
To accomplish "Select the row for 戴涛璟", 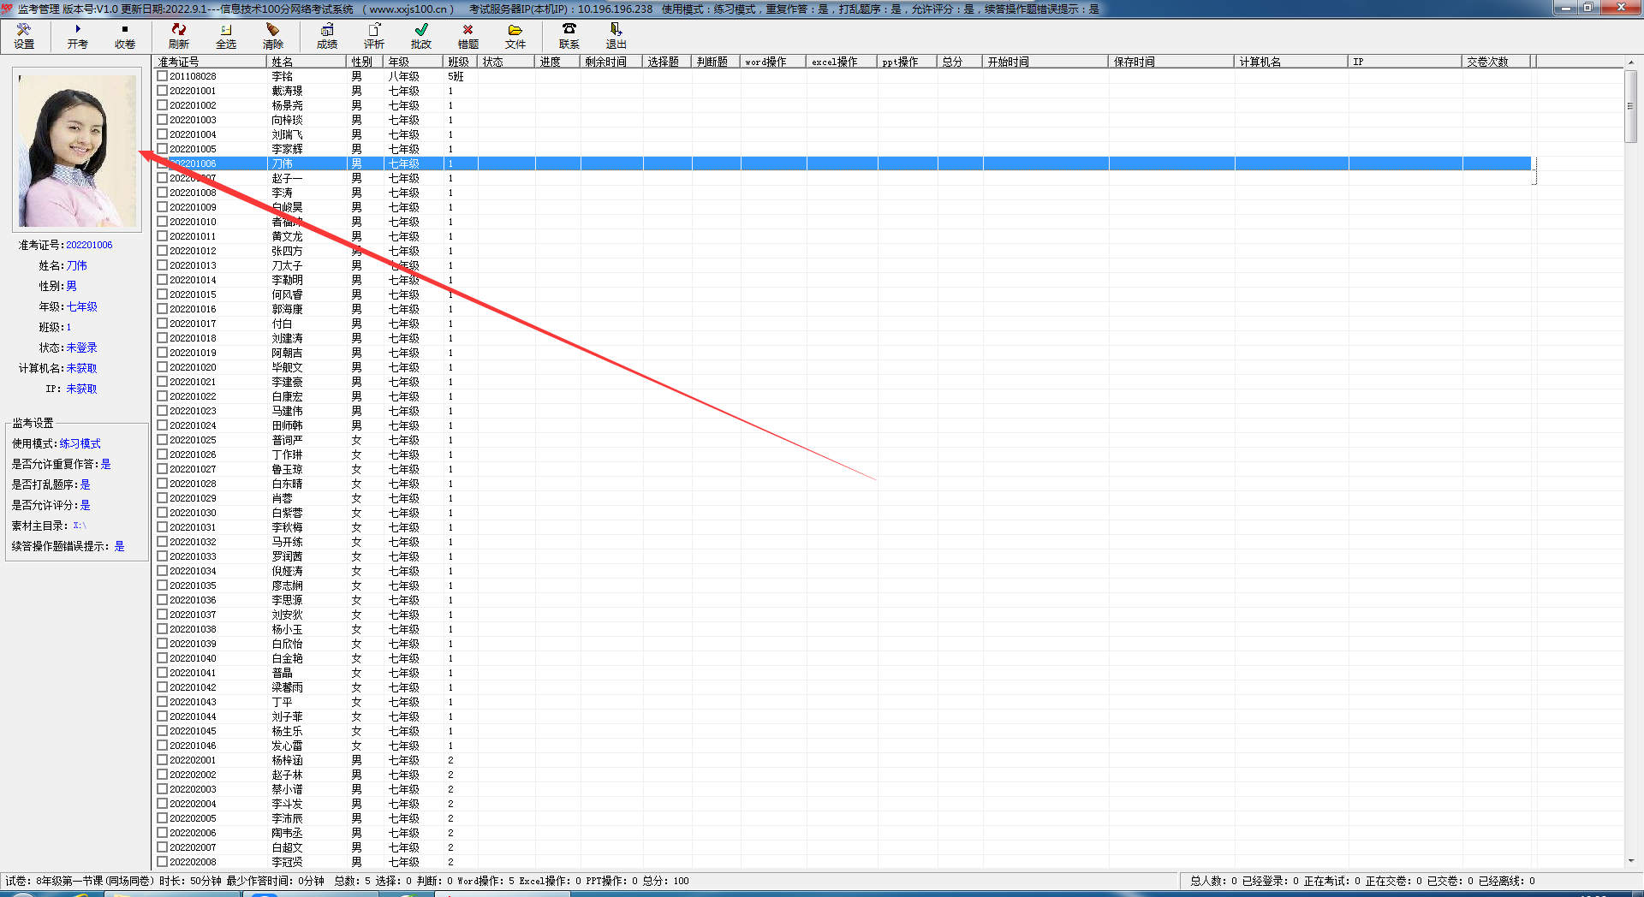I will click(843, 91).
